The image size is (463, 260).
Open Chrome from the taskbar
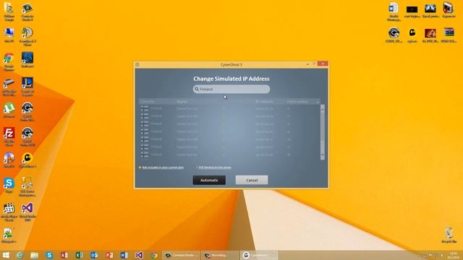pos(154,255)
